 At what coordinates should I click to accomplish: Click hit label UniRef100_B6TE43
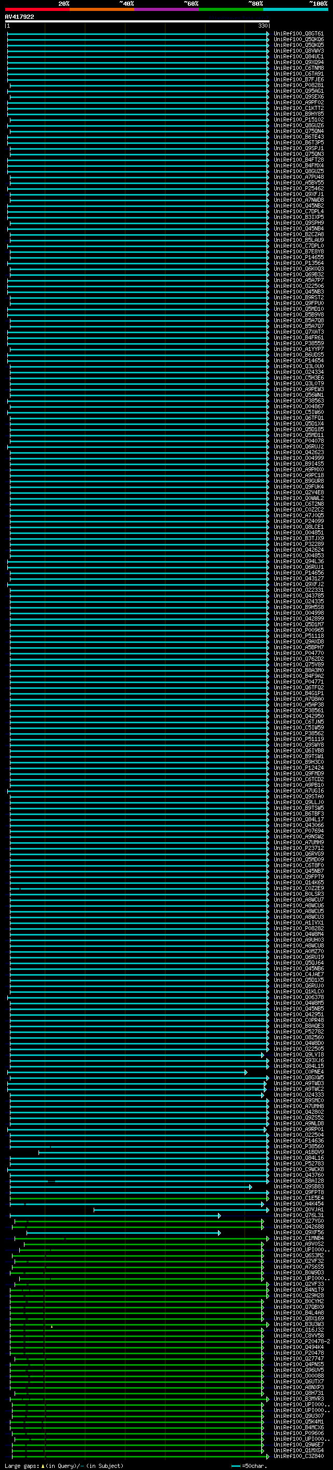(x=298, y=137)
